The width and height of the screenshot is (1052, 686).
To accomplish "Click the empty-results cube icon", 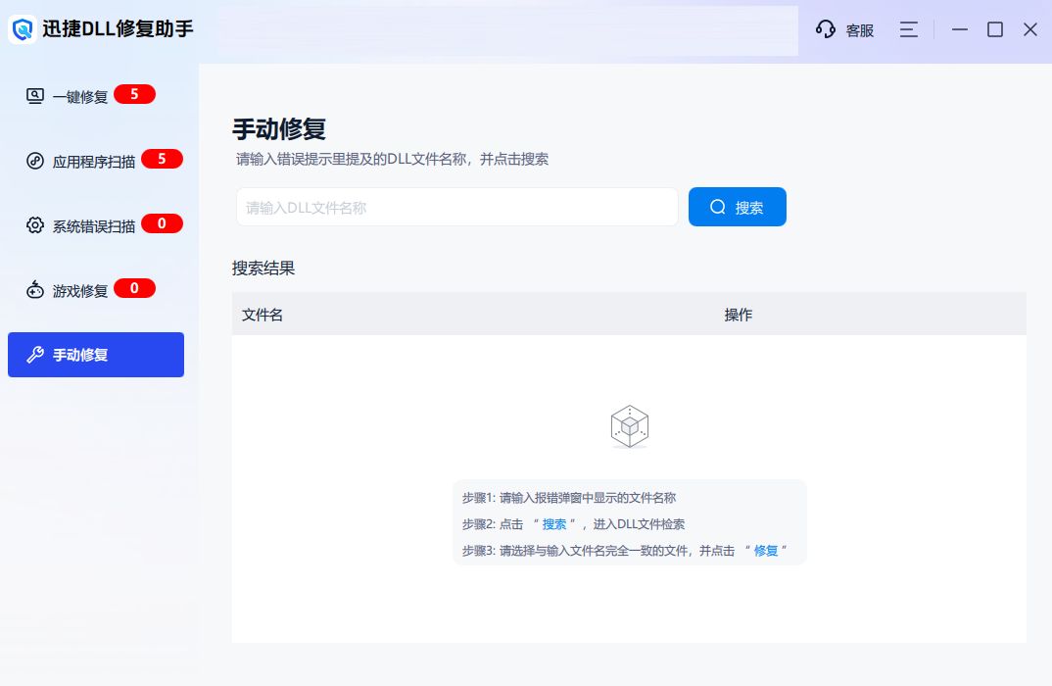I will [x=629, y=426].
